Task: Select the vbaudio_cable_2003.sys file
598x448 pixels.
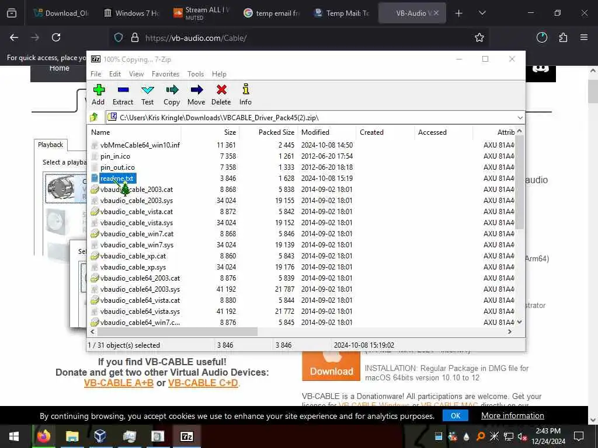Action: [137, 201]
